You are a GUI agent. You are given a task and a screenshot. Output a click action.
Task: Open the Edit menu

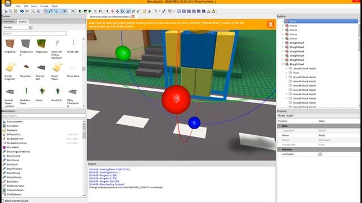tap(26, 6)
